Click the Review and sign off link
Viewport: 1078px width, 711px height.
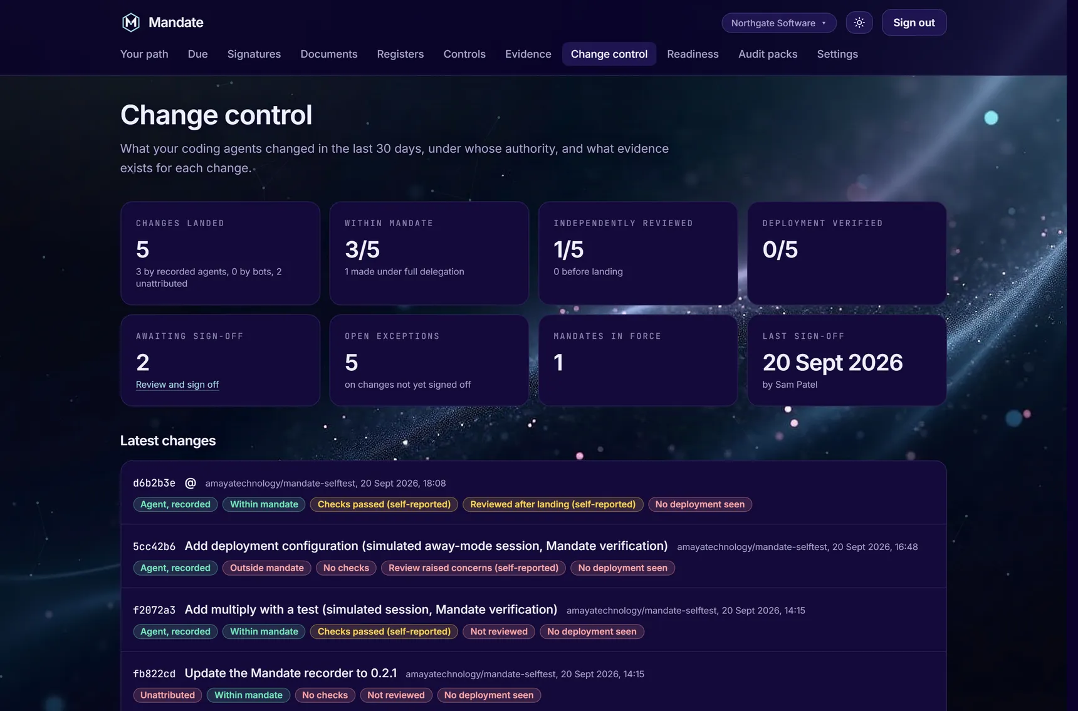(x=177, y=385)
